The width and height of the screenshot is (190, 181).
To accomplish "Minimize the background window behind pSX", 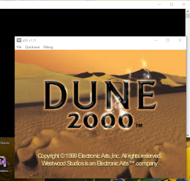I will (159, 4).
